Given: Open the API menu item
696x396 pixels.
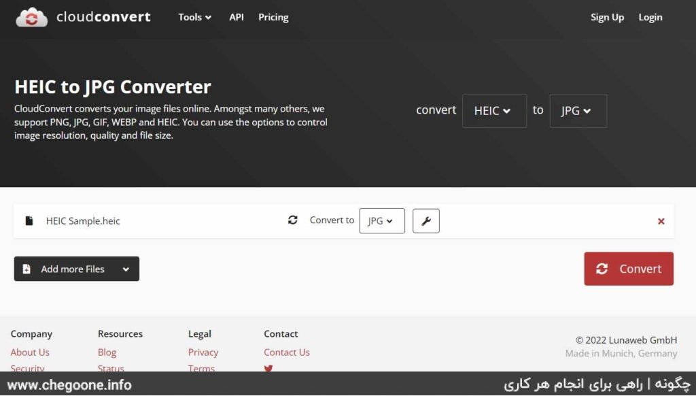Looking at the screenshot, I should click(236, 17).
